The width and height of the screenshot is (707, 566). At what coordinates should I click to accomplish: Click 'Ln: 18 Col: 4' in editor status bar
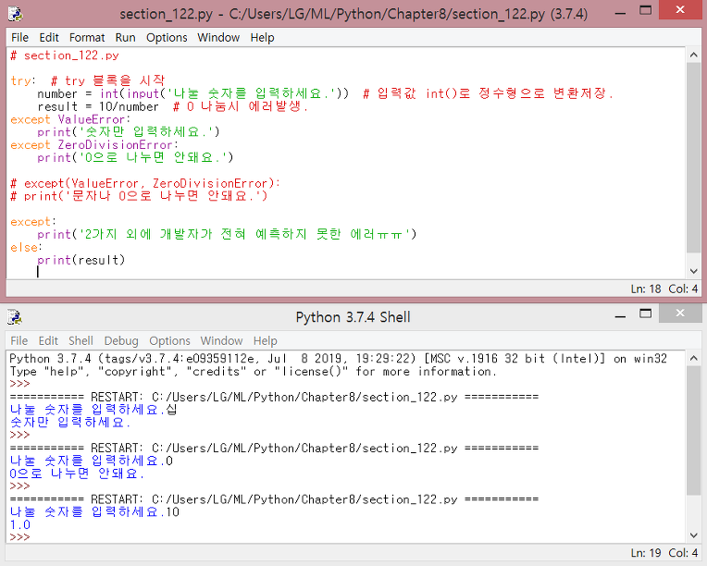pyautogui.click(x=664, y=289)
